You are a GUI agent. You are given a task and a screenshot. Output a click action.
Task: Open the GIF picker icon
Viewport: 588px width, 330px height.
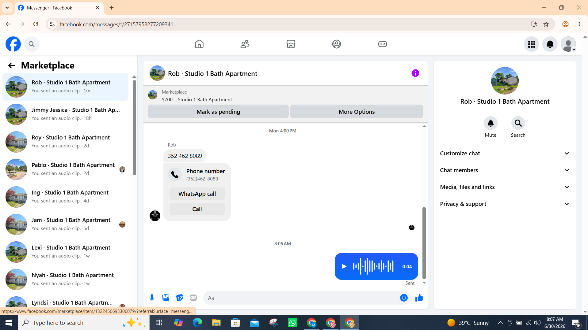click(193, 298)
